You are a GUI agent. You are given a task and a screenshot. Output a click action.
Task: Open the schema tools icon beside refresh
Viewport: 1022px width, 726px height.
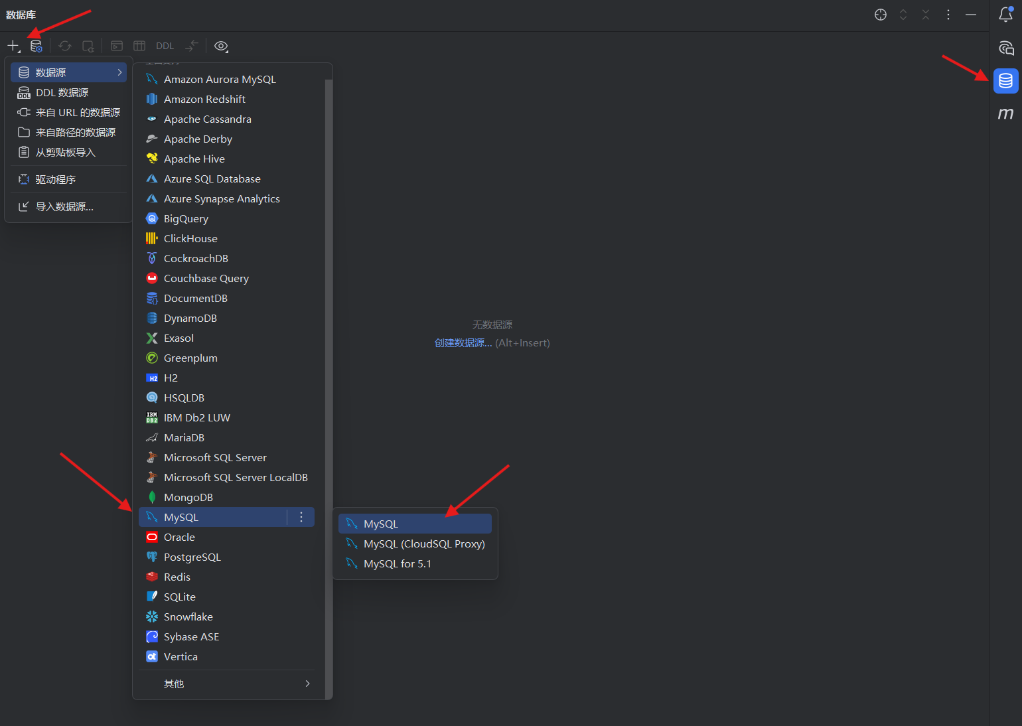(x=88, y=46)
